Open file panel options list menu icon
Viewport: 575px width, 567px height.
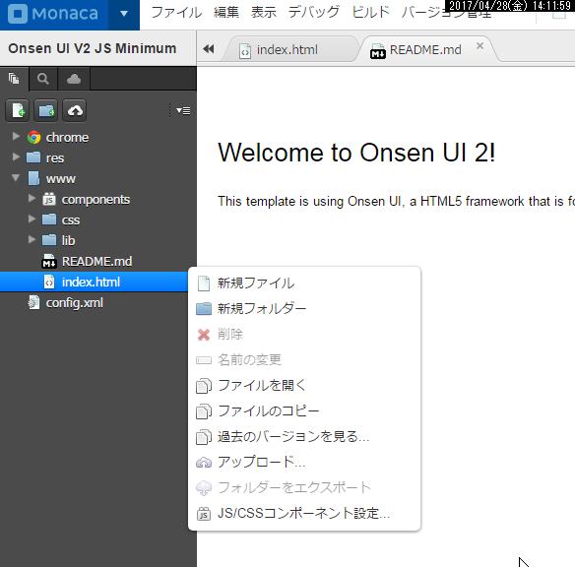[x=183, y=110]
